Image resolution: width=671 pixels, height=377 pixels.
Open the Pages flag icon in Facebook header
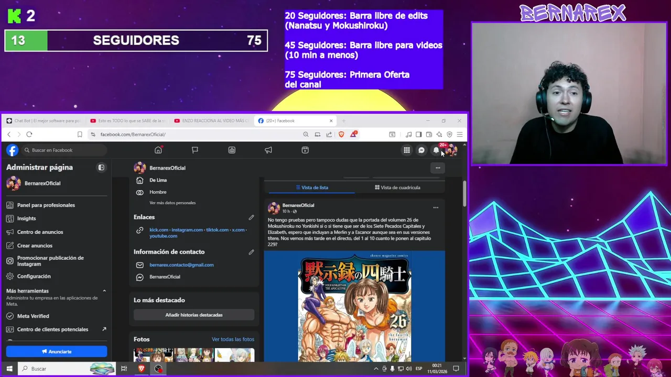pos(195,150)
